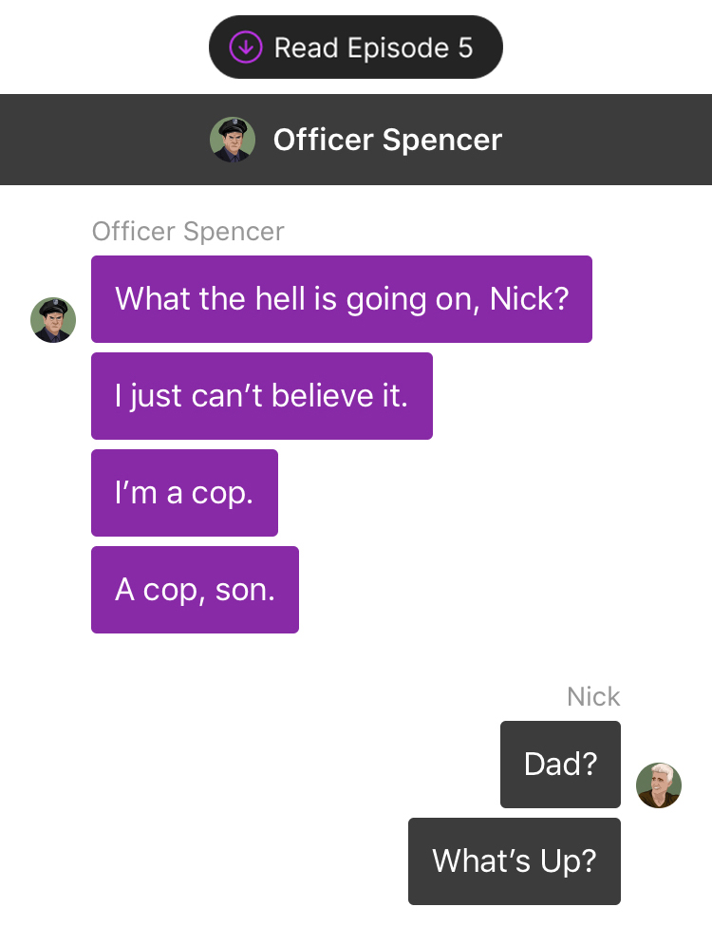Screen dimensions: 712x945
Task: Click the purple down-arrow circle icon
Action: [x=246, y=47]
